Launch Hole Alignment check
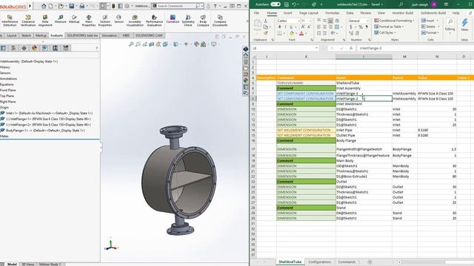Screen dimensions: 474x266 [45, 20]
